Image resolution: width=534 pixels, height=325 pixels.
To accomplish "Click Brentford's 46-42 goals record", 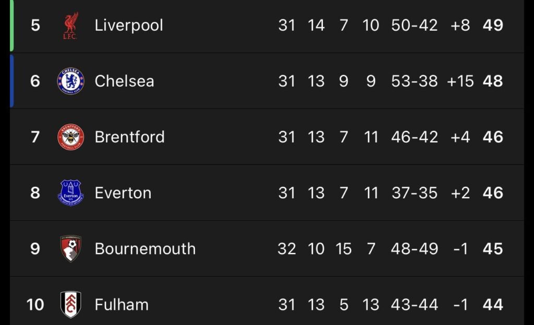I will click(415, 137).
